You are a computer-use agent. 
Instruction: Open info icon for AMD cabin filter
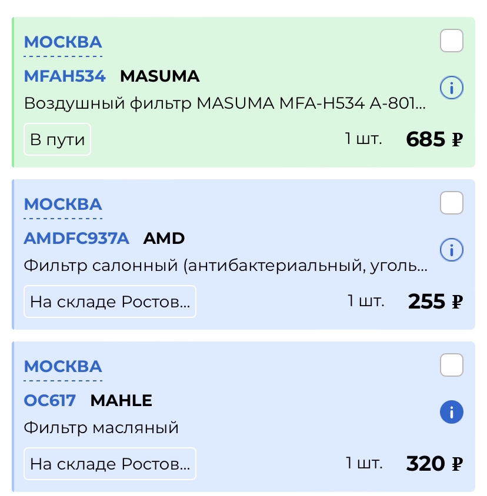(452, 251)
